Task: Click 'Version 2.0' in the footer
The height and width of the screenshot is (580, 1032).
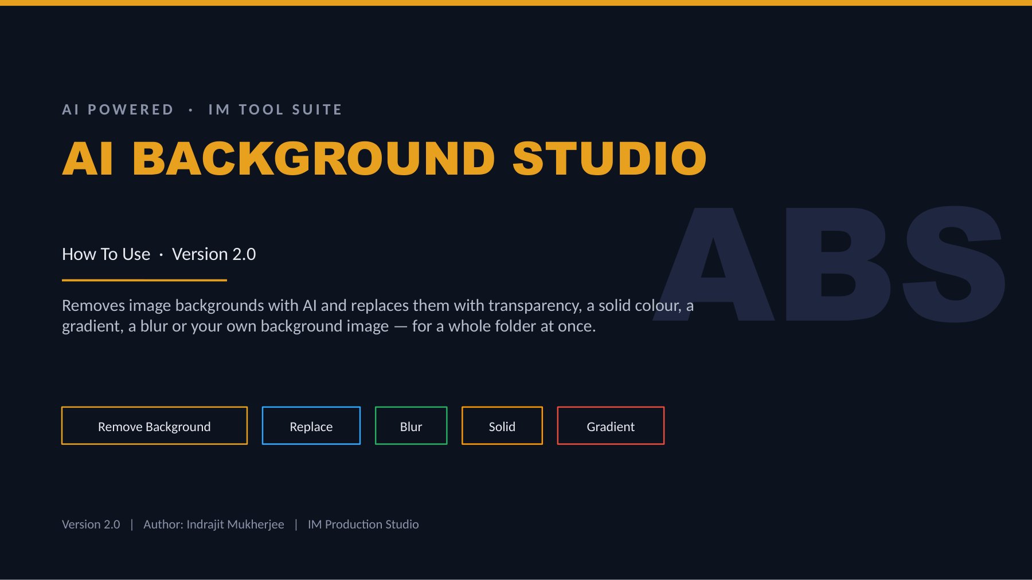Action: [x=91, y=524]
